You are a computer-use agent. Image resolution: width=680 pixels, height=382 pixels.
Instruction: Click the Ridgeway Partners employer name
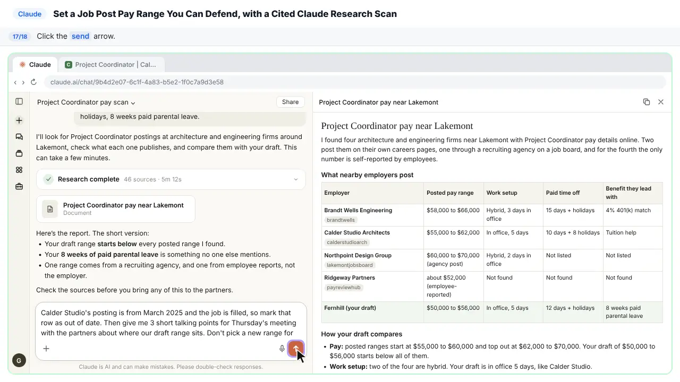coord(350,277)
